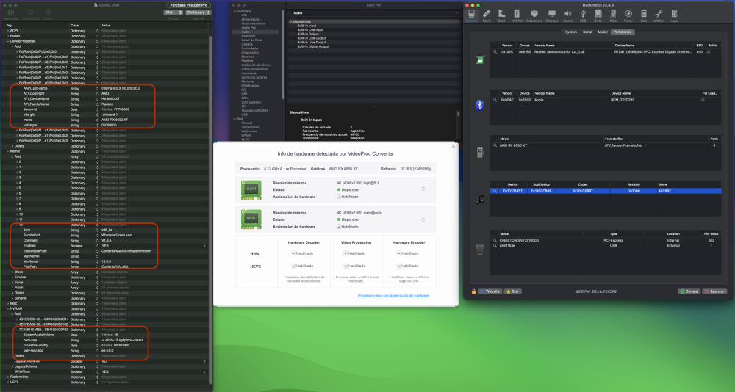
Task: Click the Bluetooth icon in Hackintool peripherals
Action: click(x=479, y=105)
